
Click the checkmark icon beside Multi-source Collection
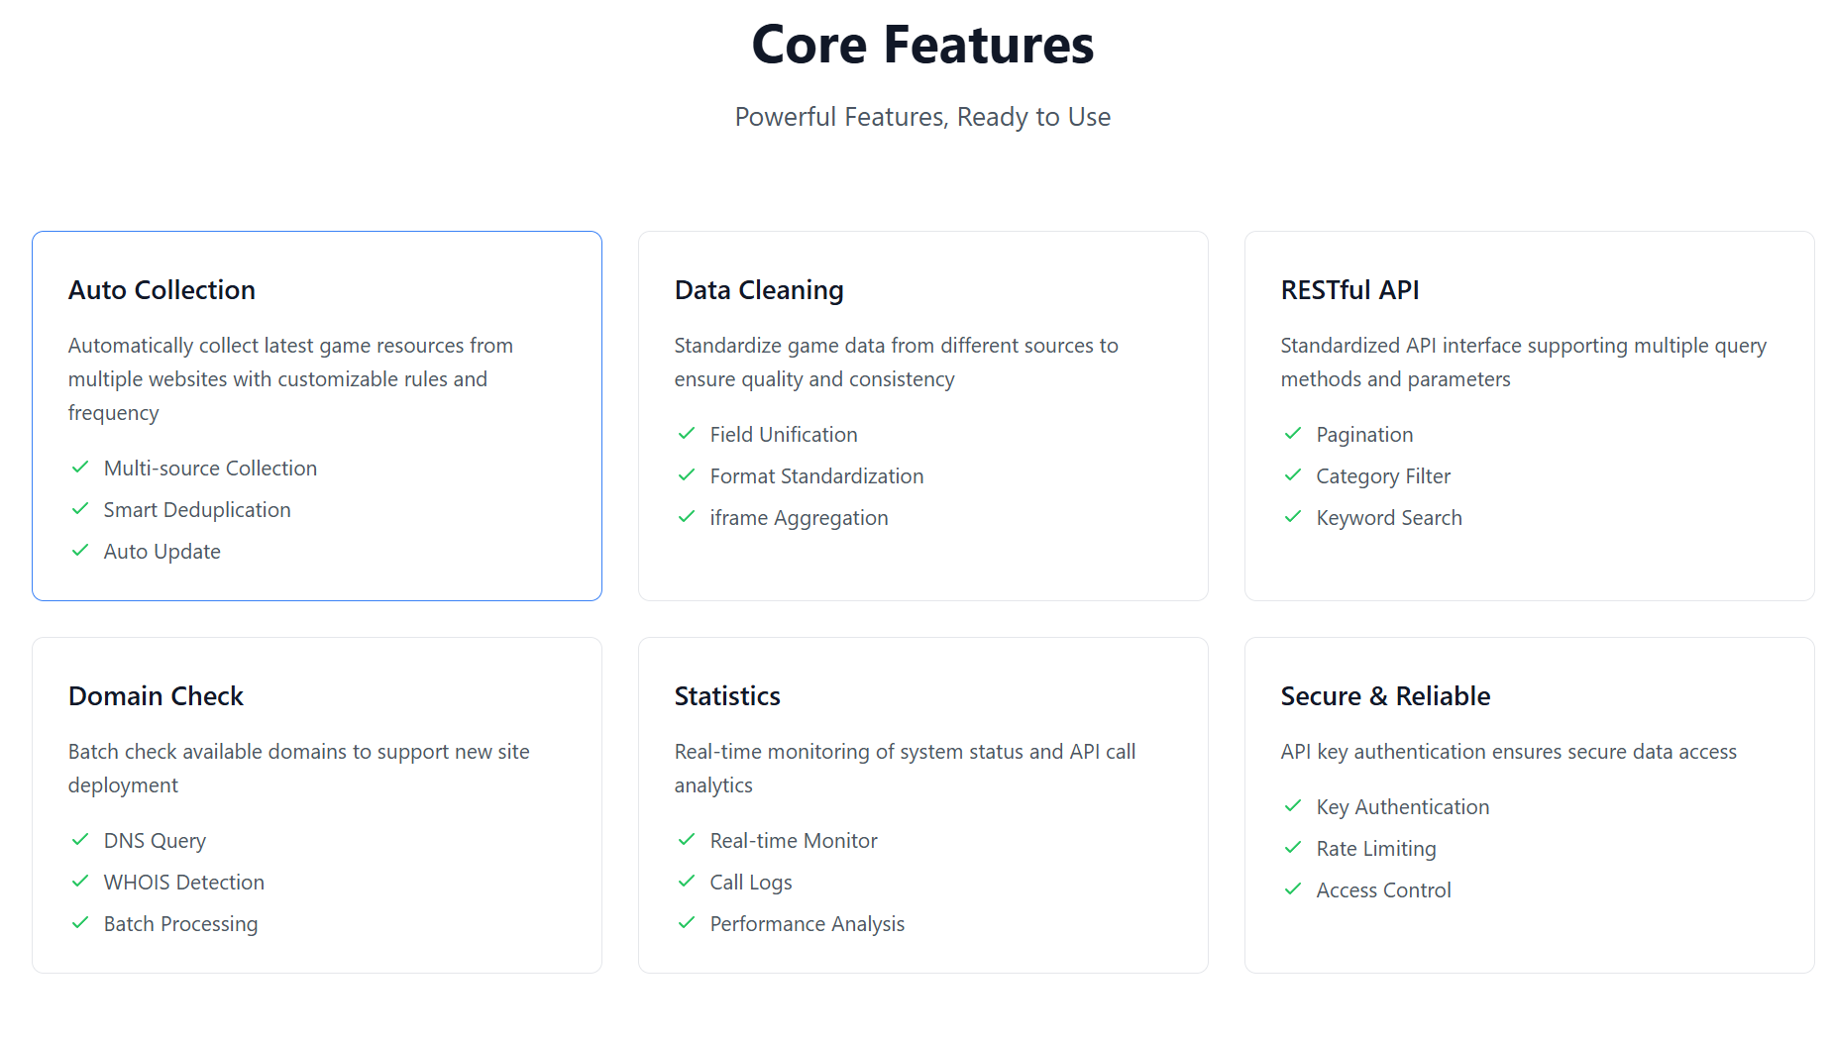tap(80, 468)
